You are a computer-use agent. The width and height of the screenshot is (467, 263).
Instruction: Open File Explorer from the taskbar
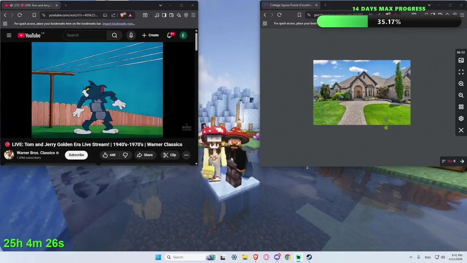(x=245, y=257)
